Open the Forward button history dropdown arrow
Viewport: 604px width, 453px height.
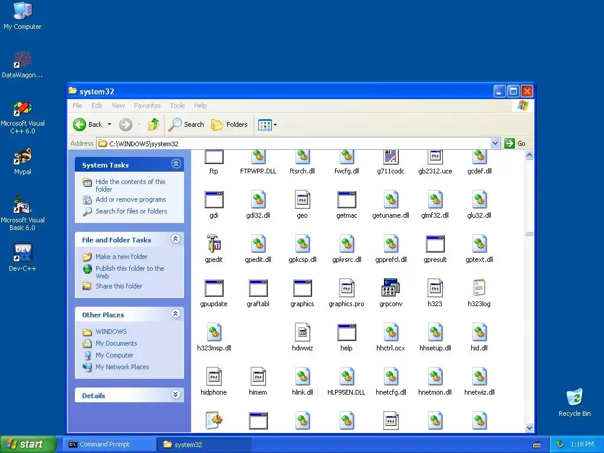tap(139, 124)
